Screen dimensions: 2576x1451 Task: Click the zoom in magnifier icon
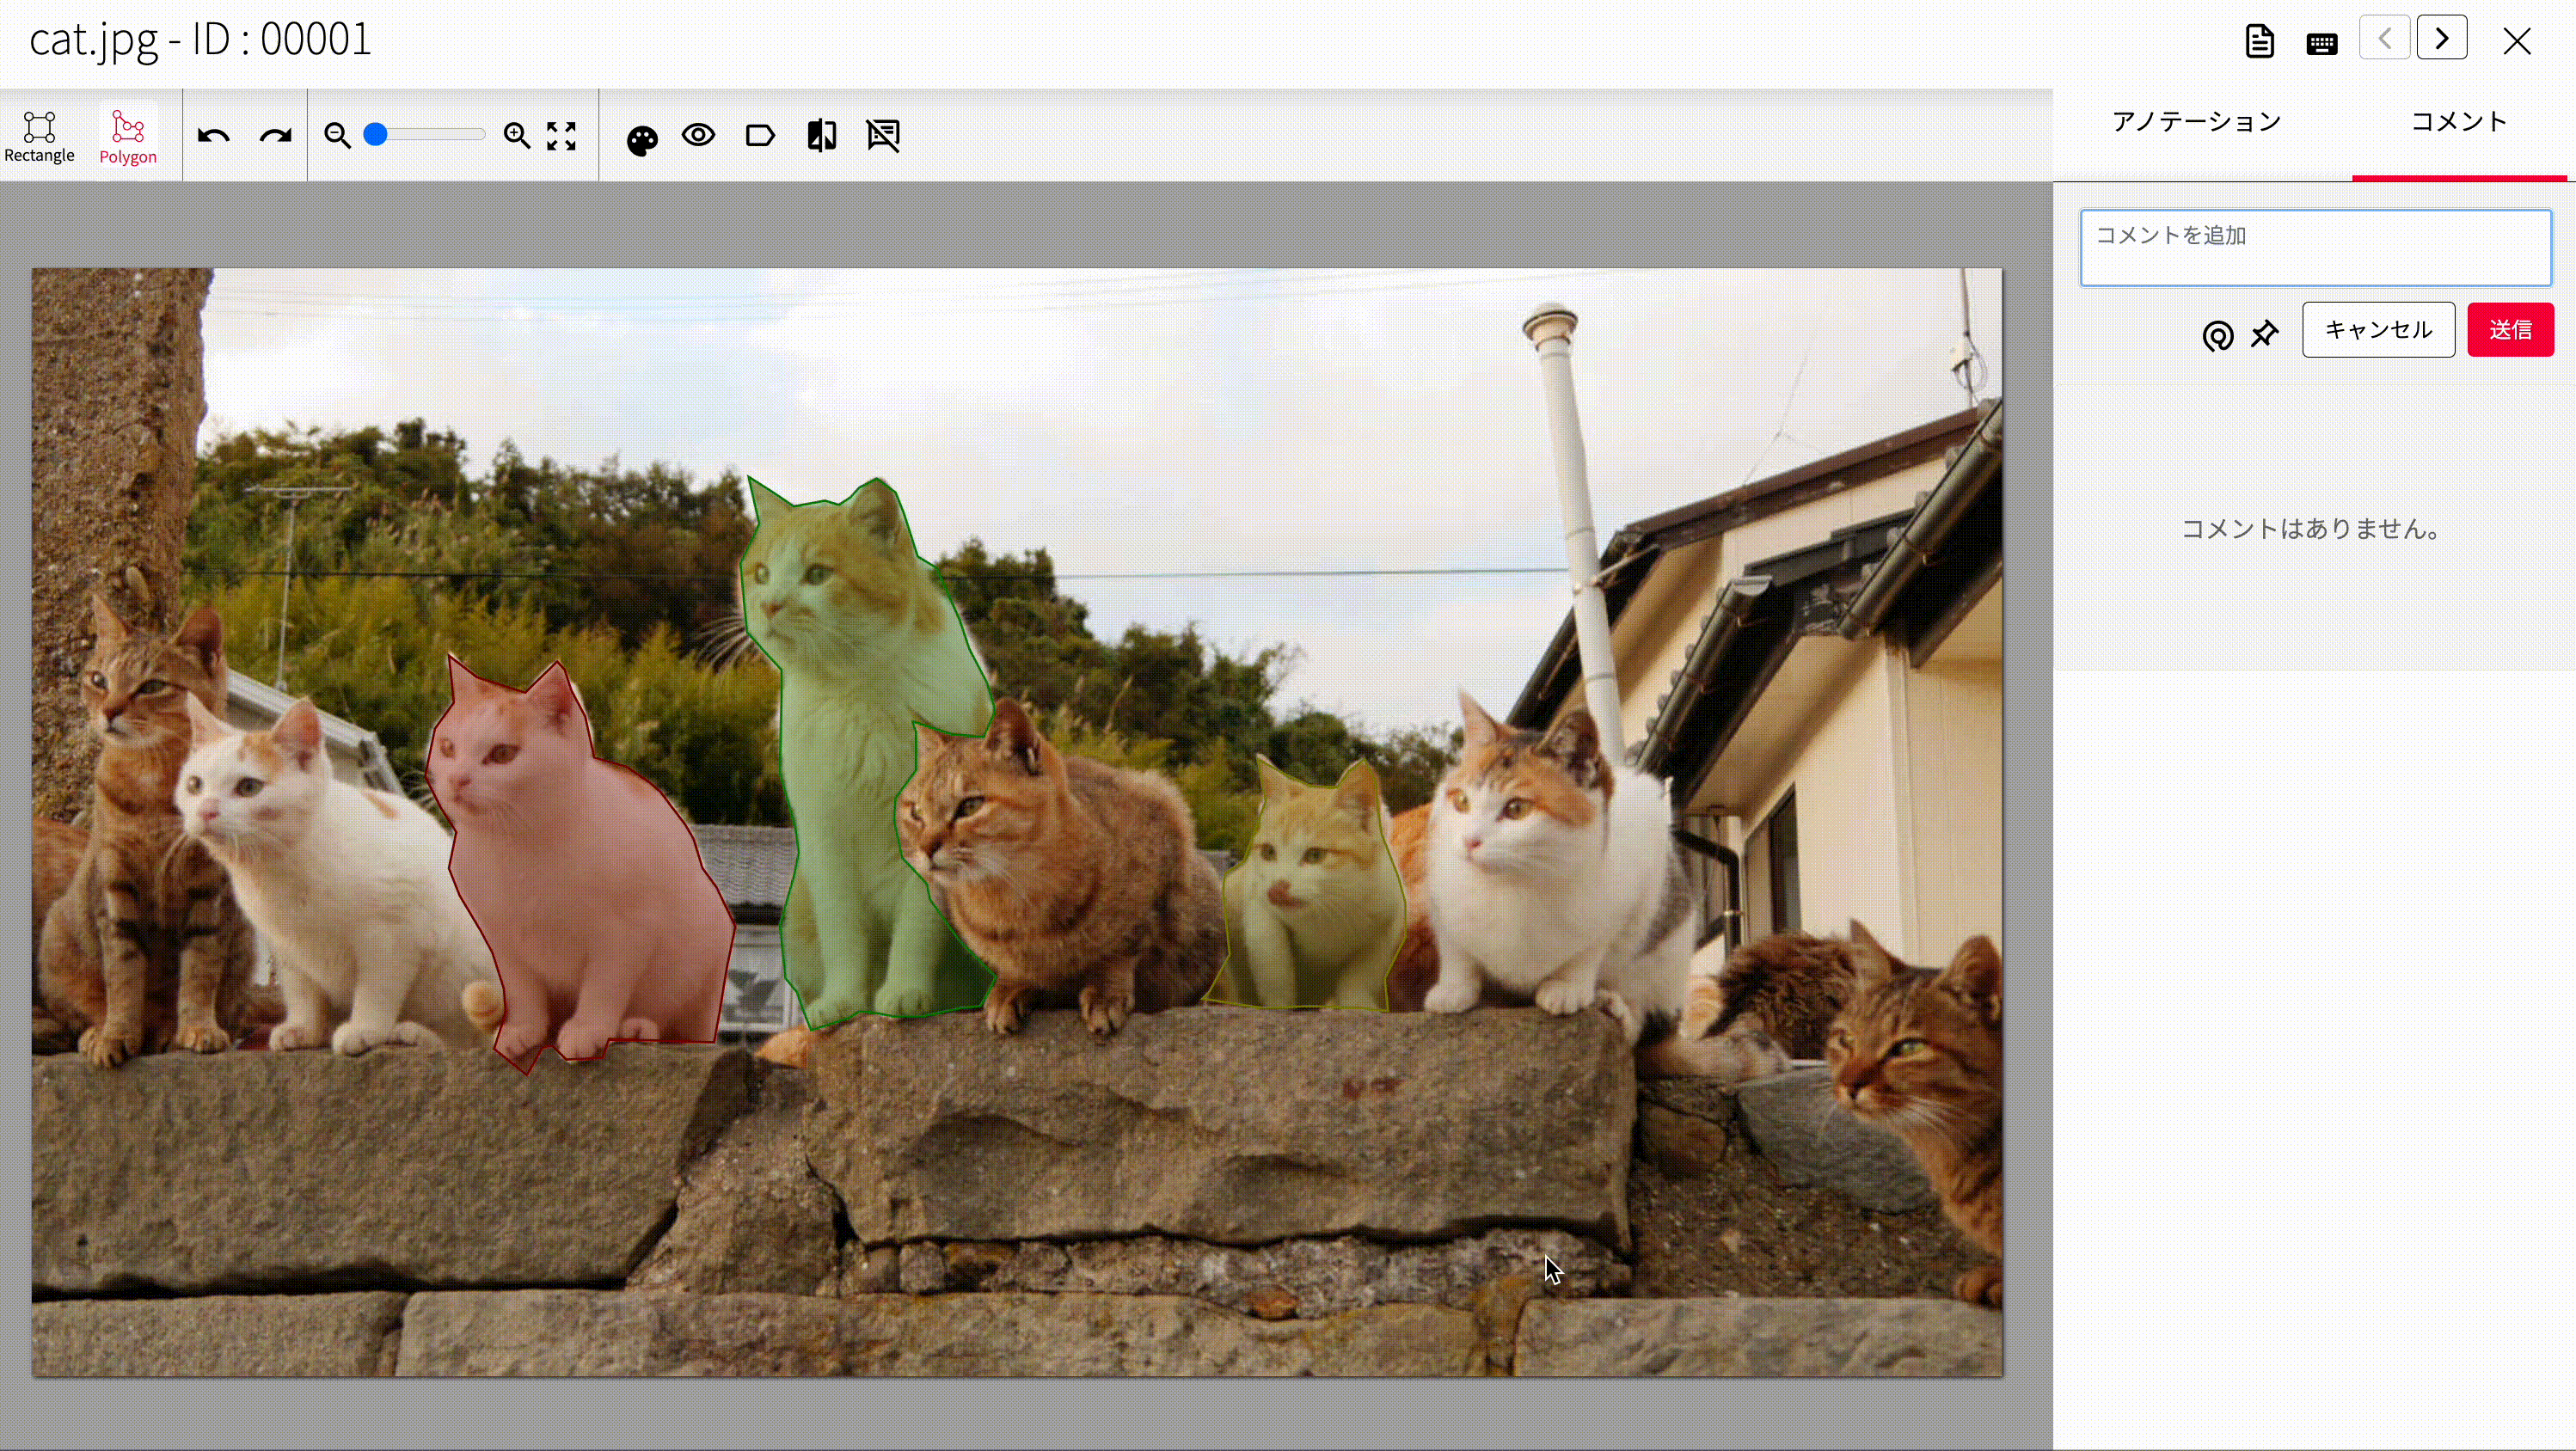coord(516,136)
